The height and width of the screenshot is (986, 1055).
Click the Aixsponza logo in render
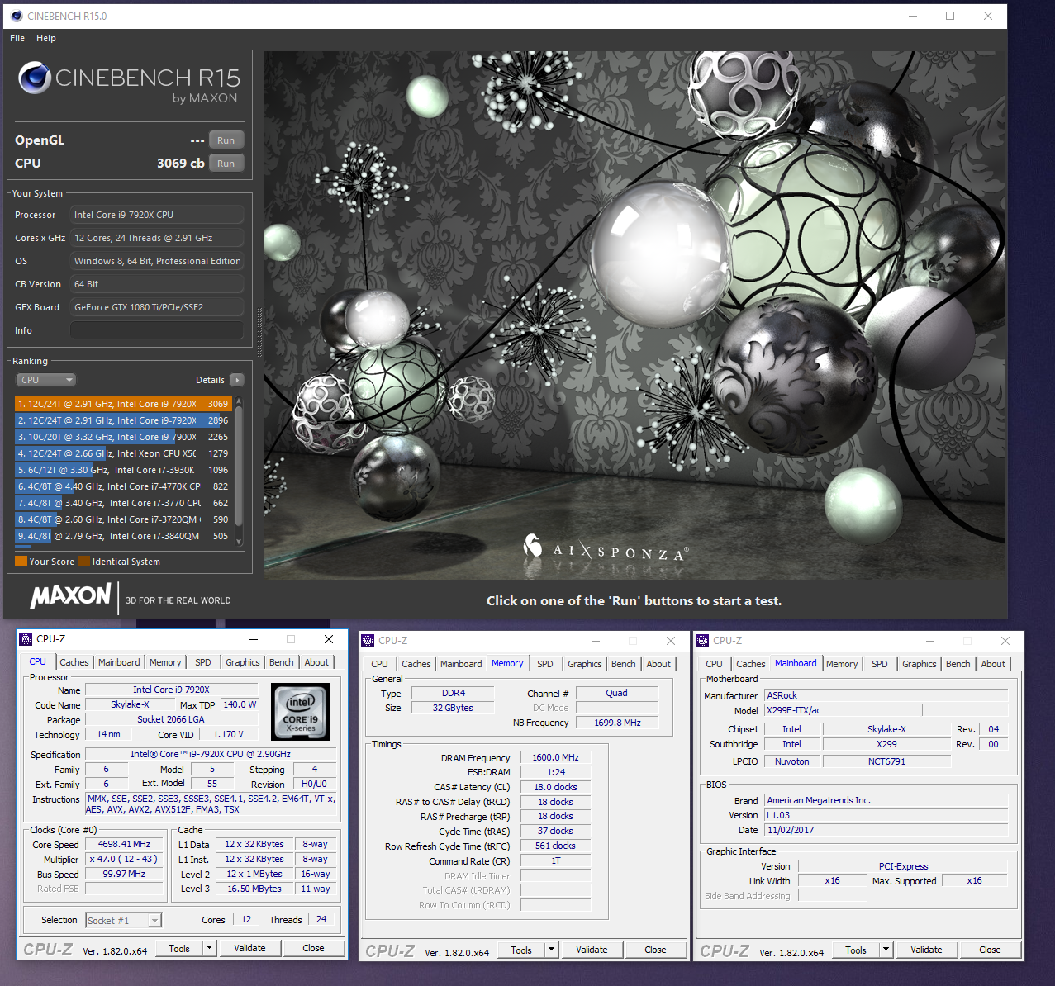606,548
